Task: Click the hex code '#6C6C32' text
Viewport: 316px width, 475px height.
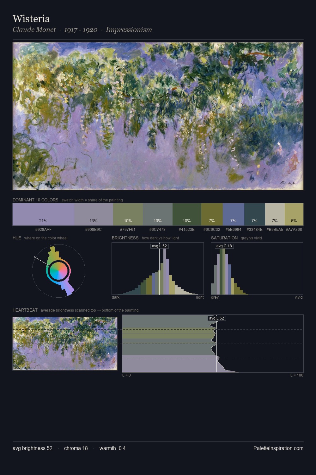Action: point(212,229)
